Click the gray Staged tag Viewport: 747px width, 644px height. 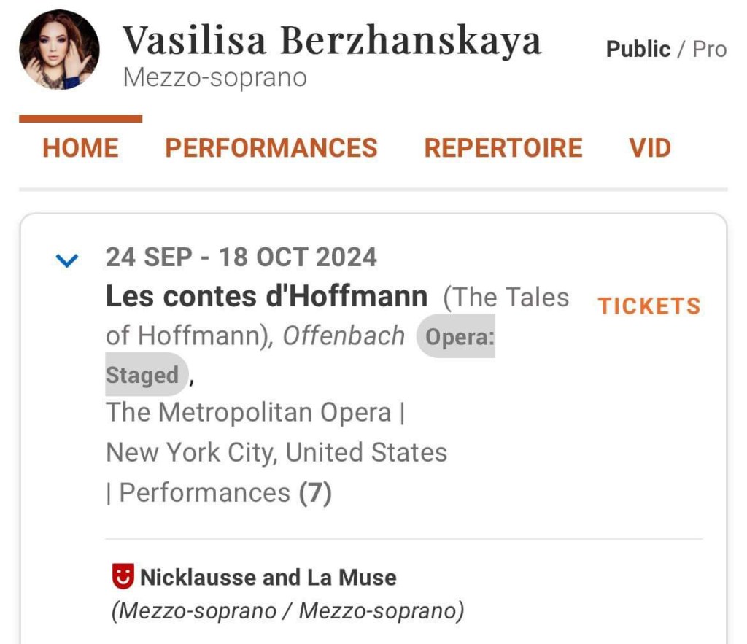(144, 375)
